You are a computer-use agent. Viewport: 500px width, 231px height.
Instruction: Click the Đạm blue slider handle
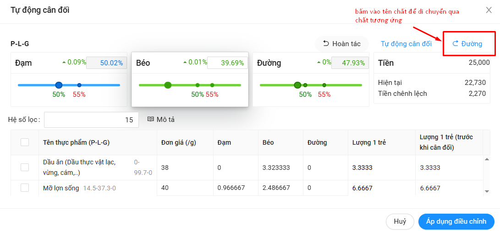(59, 85)
